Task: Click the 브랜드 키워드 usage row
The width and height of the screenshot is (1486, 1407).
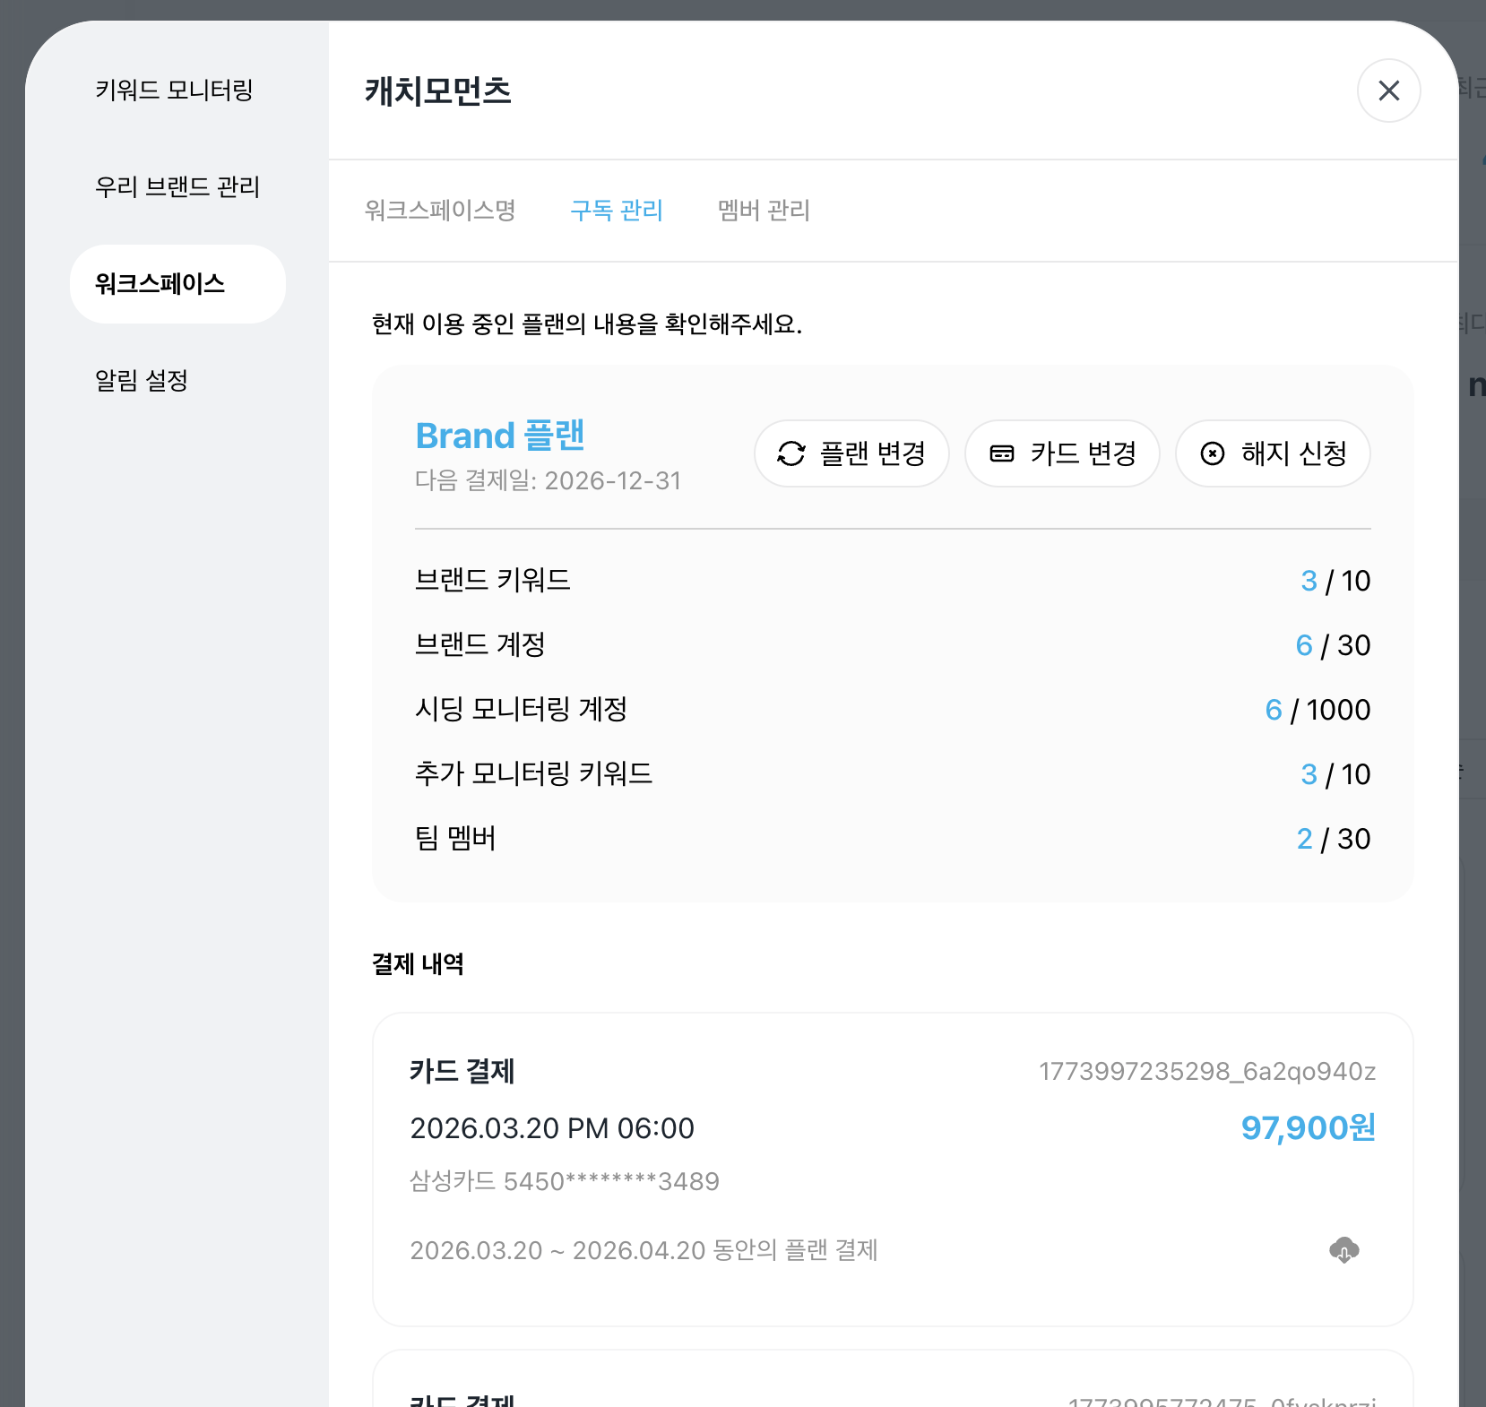Action: (892, 581)
